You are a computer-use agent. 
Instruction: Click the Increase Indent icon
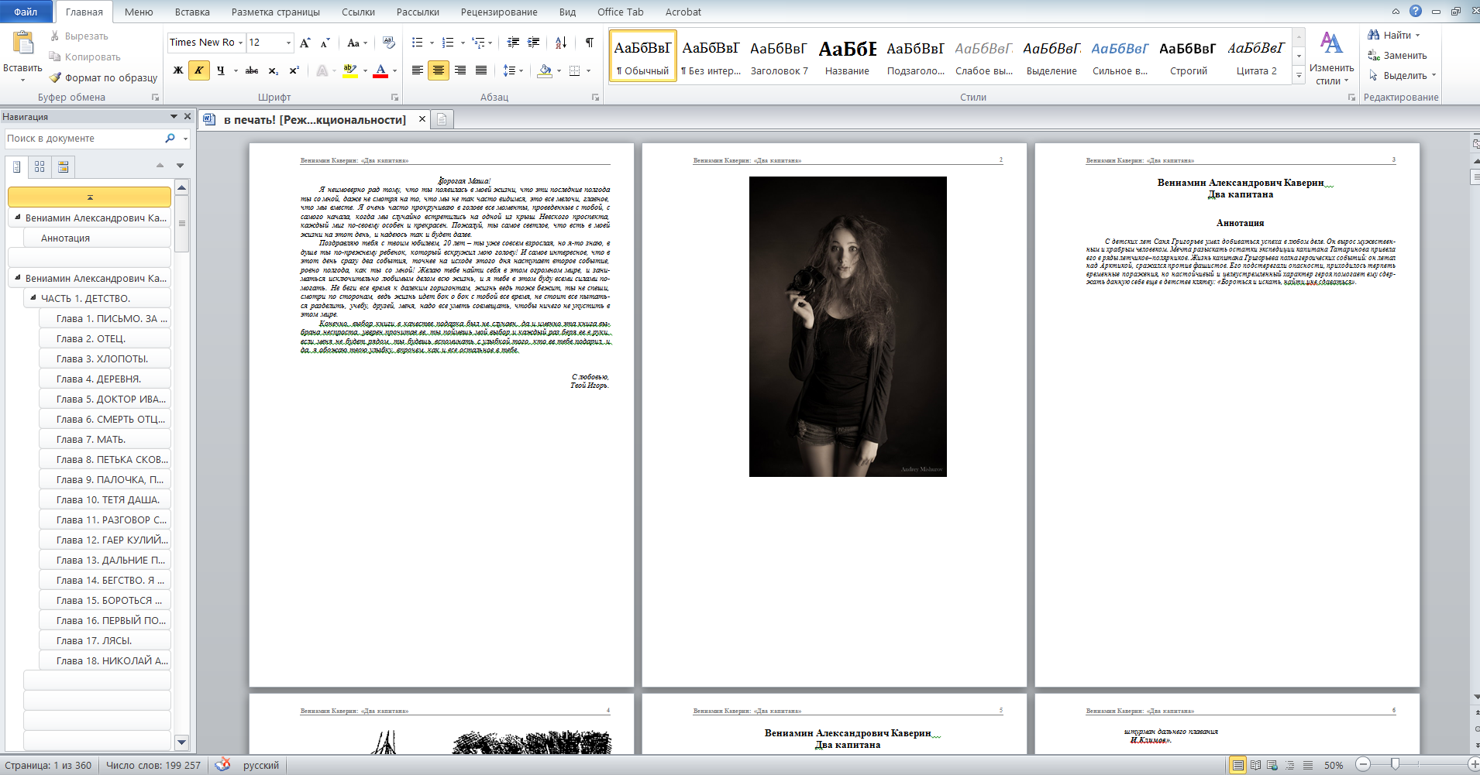tap(533, 43)
